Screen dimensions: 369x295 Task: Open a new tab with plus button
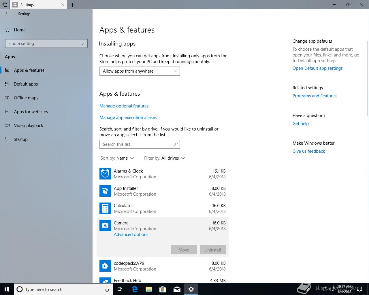(x=73, y=5)
